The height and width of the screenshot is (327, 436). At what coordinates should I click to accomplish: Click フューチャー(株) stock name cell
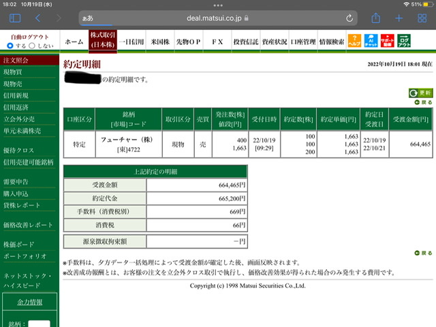(x=127, y=139)
